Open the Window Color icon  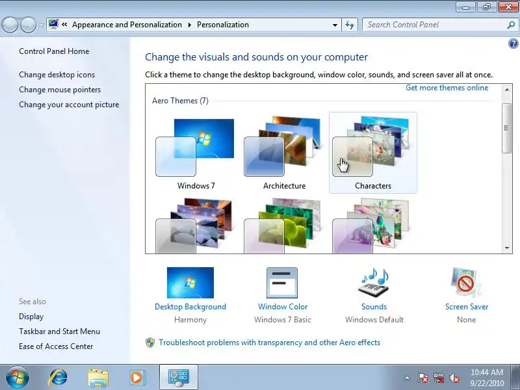click(282, 283)
